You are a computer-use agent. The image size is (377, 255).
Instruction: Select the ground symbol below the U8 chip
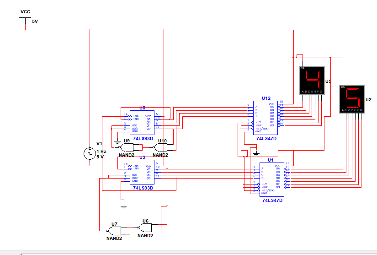tap(117, 141)
